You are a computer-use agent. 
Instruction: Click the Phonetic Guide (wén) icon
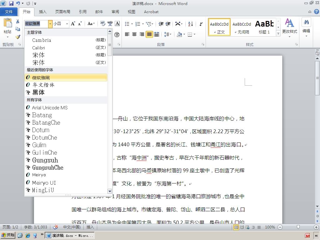click(x=110, y=24)
